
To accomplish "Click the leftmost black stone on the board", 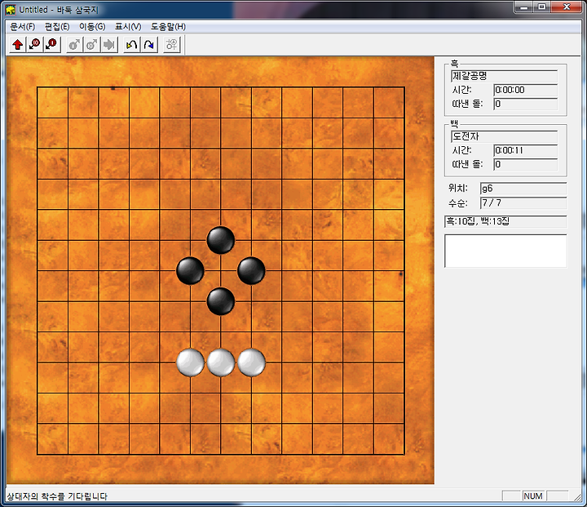I will click(x=190, y=271).
